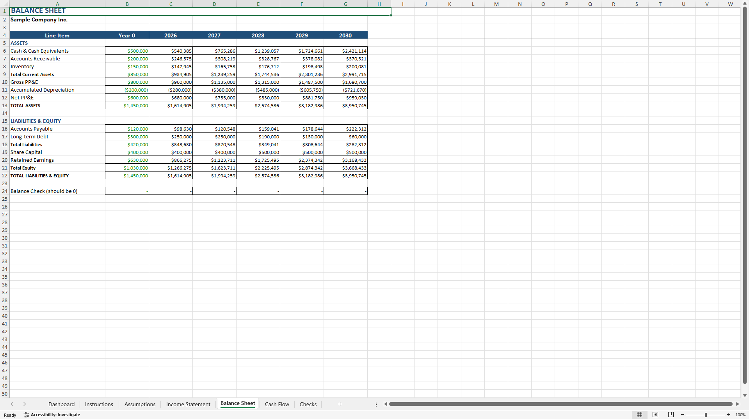Click vertical scrollbar down arrow

pos(745,395)
